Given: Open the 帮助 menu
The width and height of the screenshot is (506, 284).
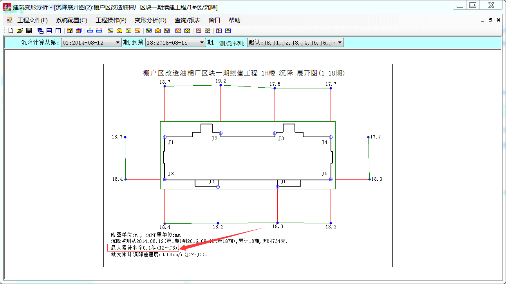Looking at the screenshot, I should point(235,20).
